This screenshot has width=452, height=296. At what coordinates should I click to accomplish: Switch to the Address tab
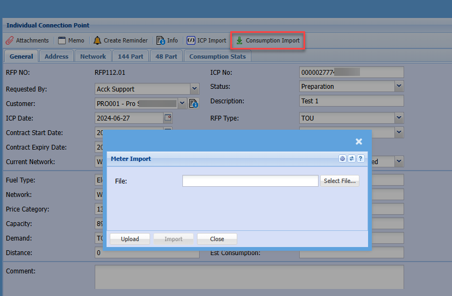click(x=56, y=57)
